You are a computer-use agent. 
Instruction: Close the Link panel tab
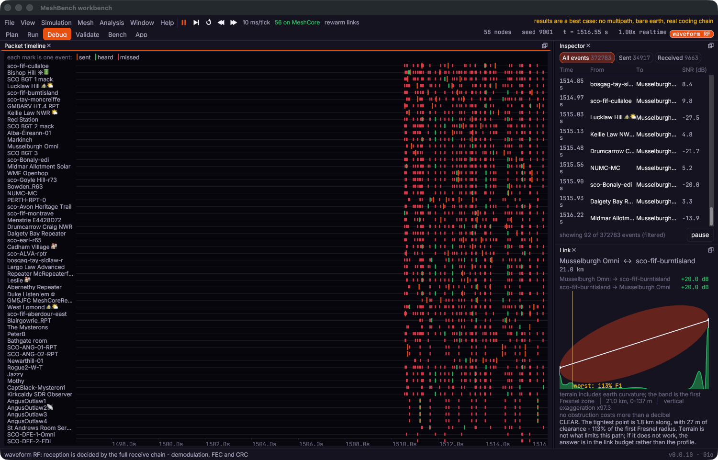574,250
